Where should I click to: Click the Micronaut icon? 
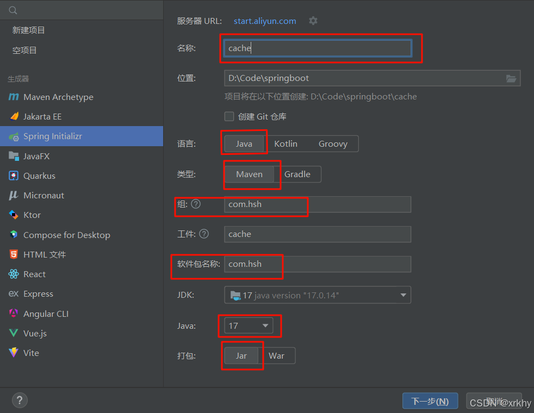pyautogui.click(x=13, y=195)
